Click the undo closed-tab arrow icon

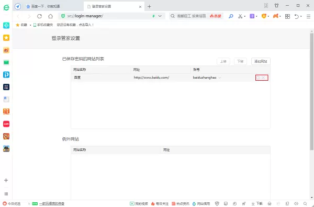(297, 16)
